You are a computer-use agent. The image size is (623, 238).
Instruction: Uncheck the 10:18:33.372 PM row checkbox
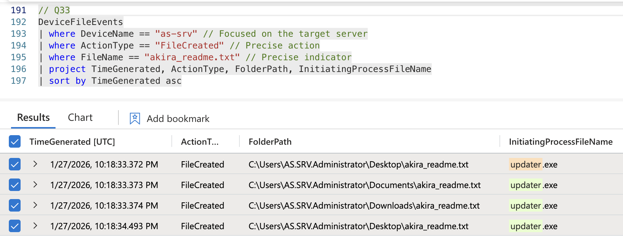(15, 164)
